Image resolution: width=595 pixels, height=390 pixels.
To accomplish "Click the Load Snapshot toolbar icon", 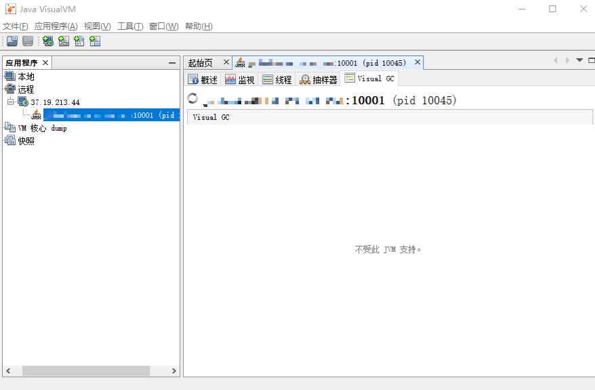I will coord(12,41).
